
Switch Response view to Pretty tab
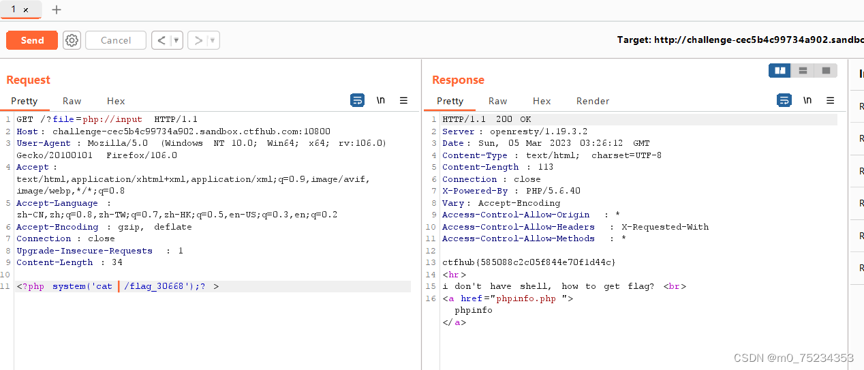click(x=450, y=101)
